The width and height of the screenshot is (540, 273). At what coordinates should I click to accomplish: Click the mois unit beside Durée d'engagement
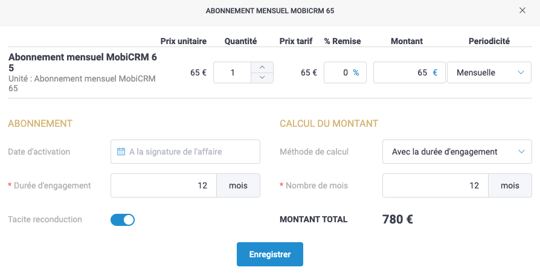pos(238,185)
